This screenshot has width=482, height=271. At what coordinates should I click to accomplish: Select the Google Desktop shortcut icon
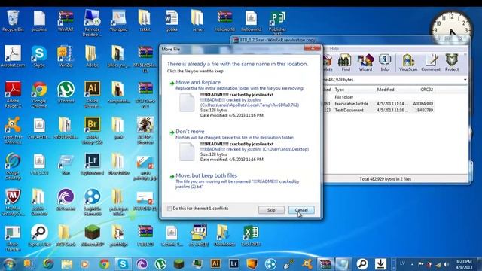(x=13, y=166)
